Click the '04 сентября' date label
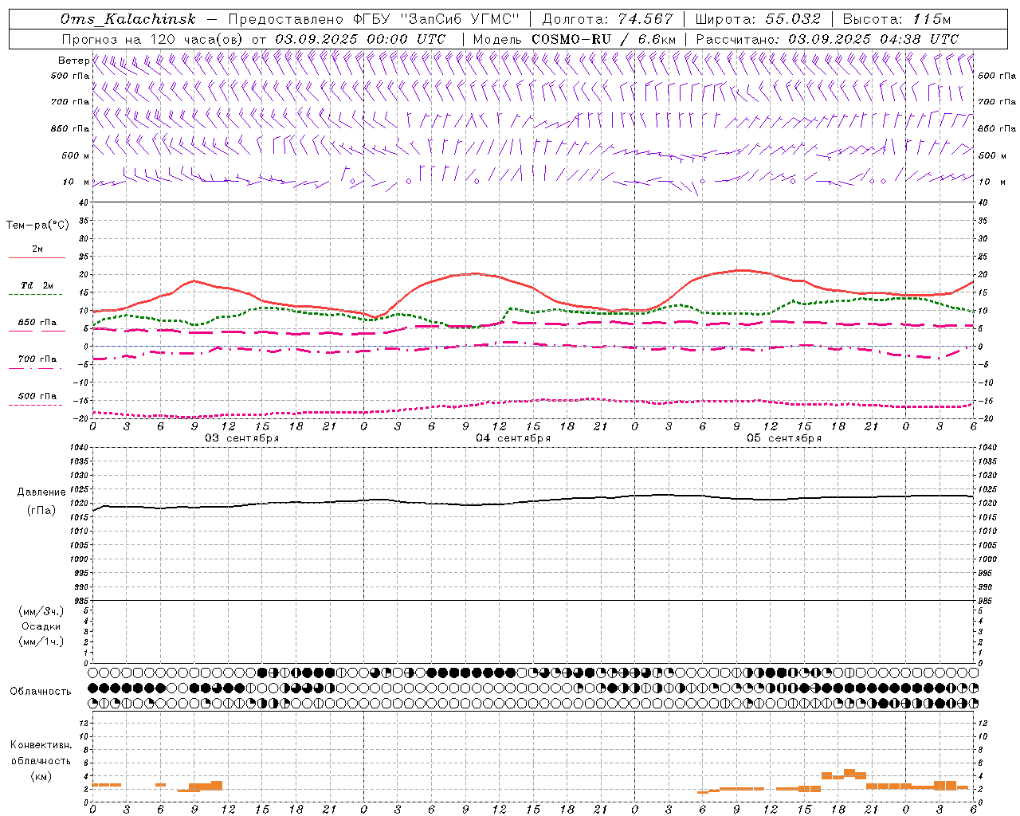1020x816 pixels. [x=513, y=438]
